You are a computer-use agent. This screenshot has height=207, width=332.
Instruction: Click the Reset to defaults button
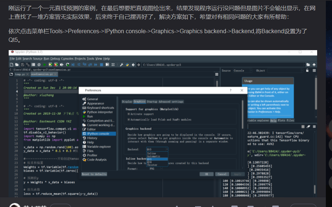click(x=94, y=174)
